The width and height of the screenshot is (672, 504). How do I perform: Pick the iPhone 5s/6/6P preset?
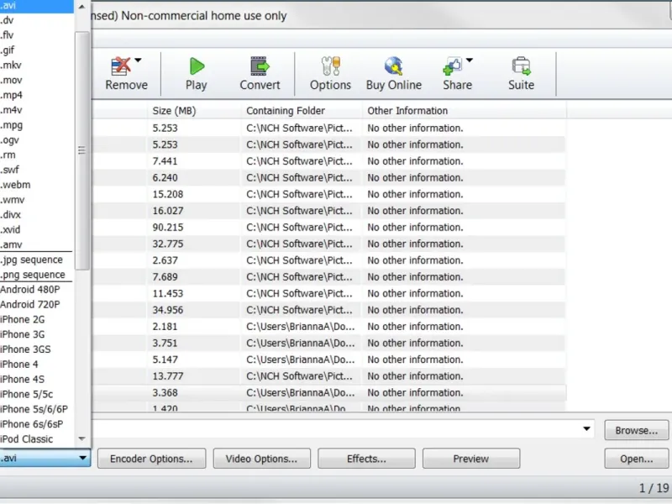(x=37, y=409)
